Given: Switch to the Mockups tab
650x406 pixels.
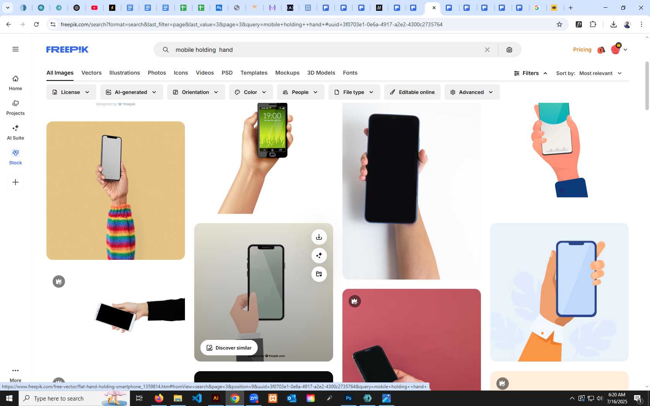Looking at the screenshot, I should [x=287, y=73].
